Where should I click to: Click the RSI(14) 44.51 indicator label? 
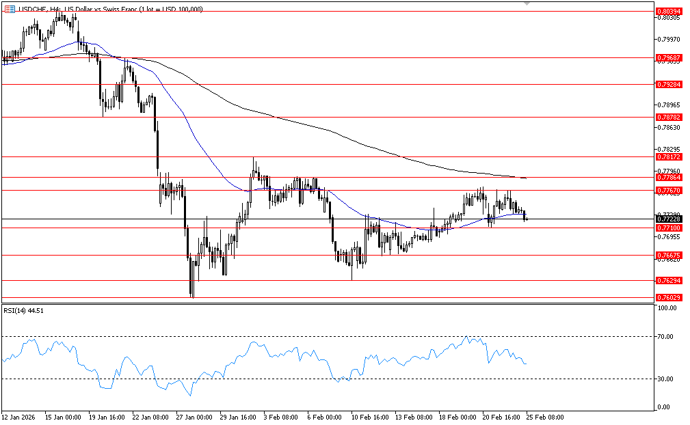coord(24,310)
